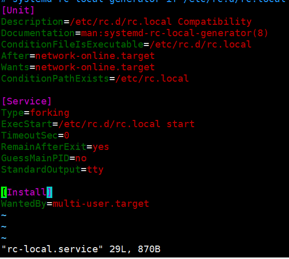Click the Wants key name
289x259 pixels.
[x=16, y=67]
